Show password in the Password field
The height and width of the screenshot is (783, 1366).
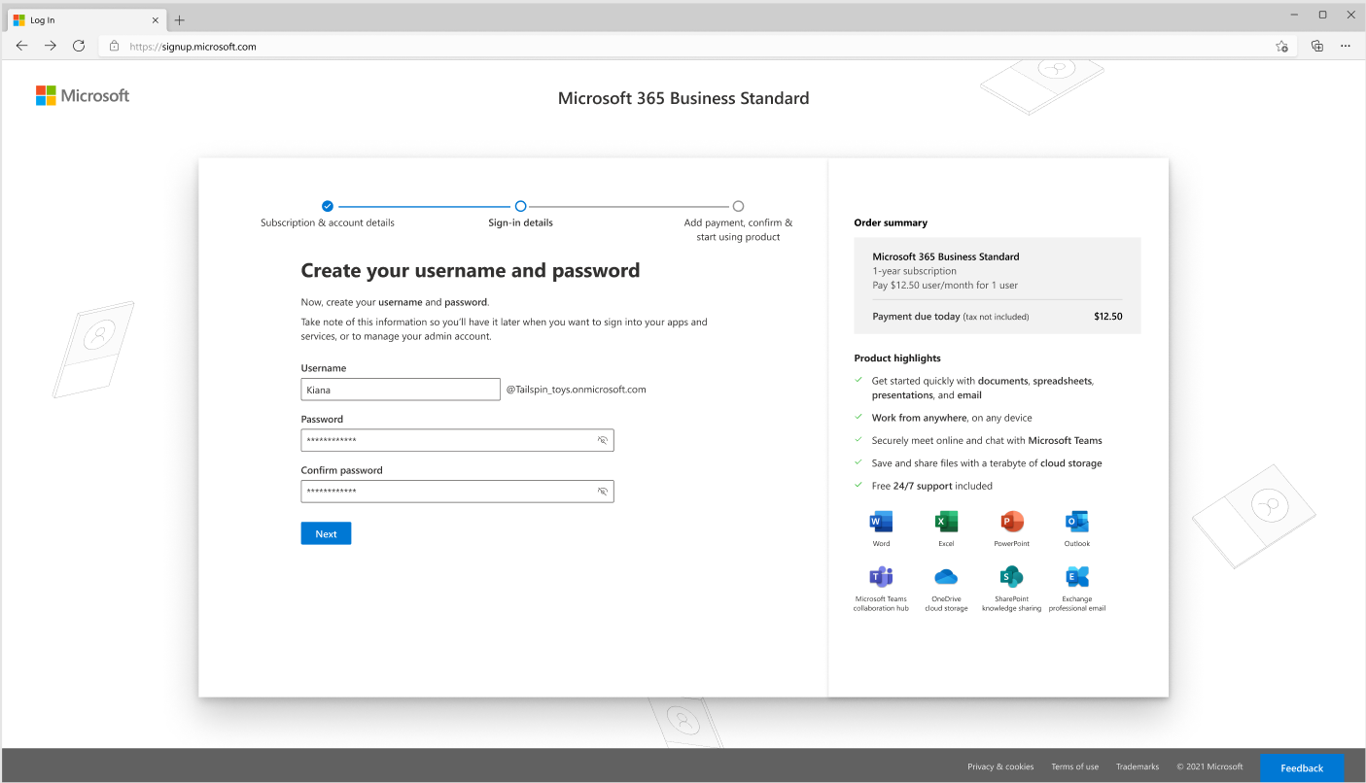[603, 440]
